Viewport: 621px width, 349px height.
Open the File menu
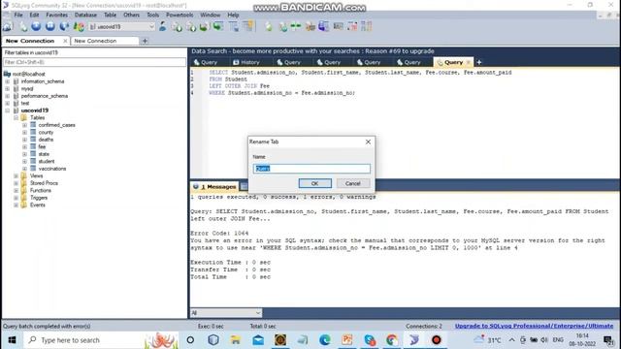[18, 15]
